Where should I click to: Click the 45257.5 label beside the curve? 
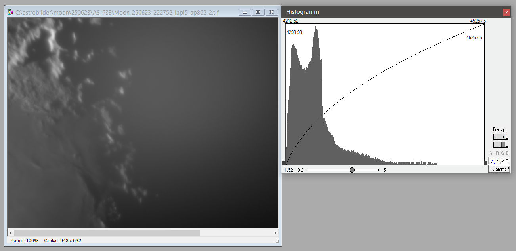point(474,38)
